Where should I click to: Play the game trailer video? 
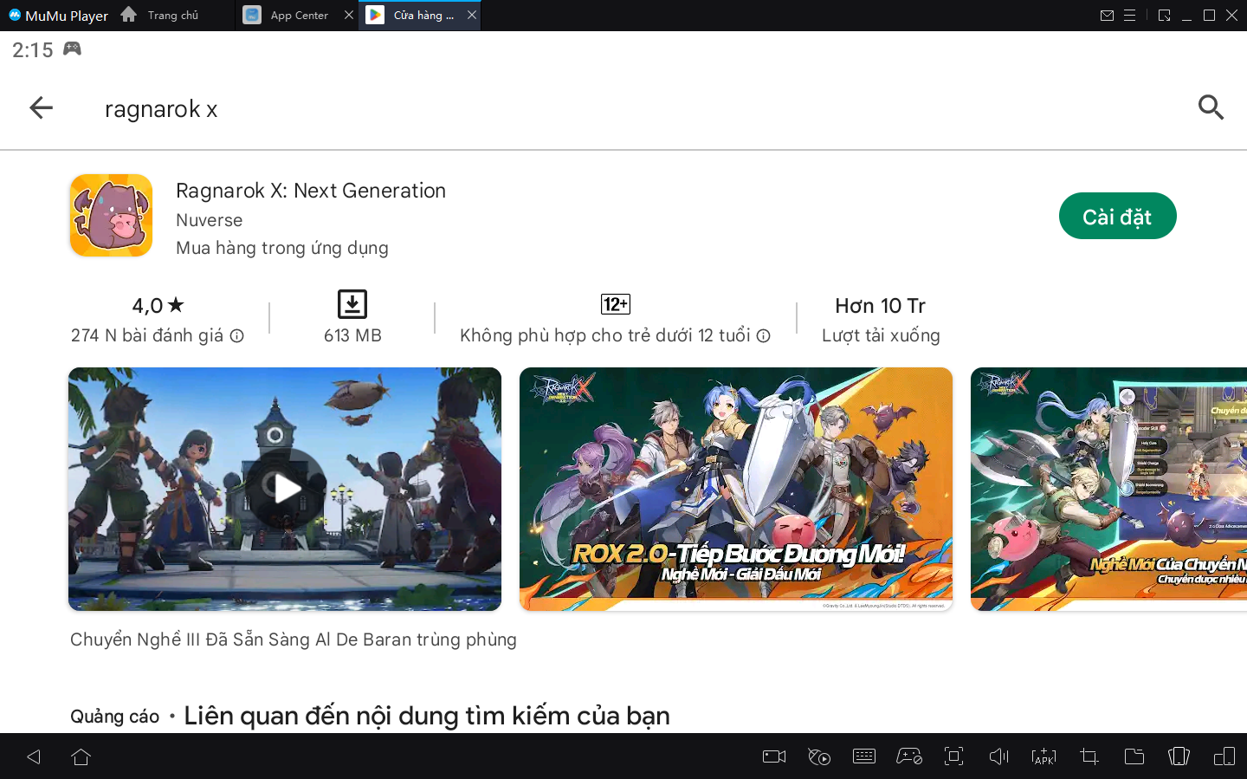click(x=285, y=489)
